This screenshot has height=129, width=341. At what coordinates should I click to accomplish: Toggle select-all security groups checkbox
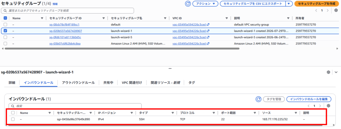click(5, 18)
